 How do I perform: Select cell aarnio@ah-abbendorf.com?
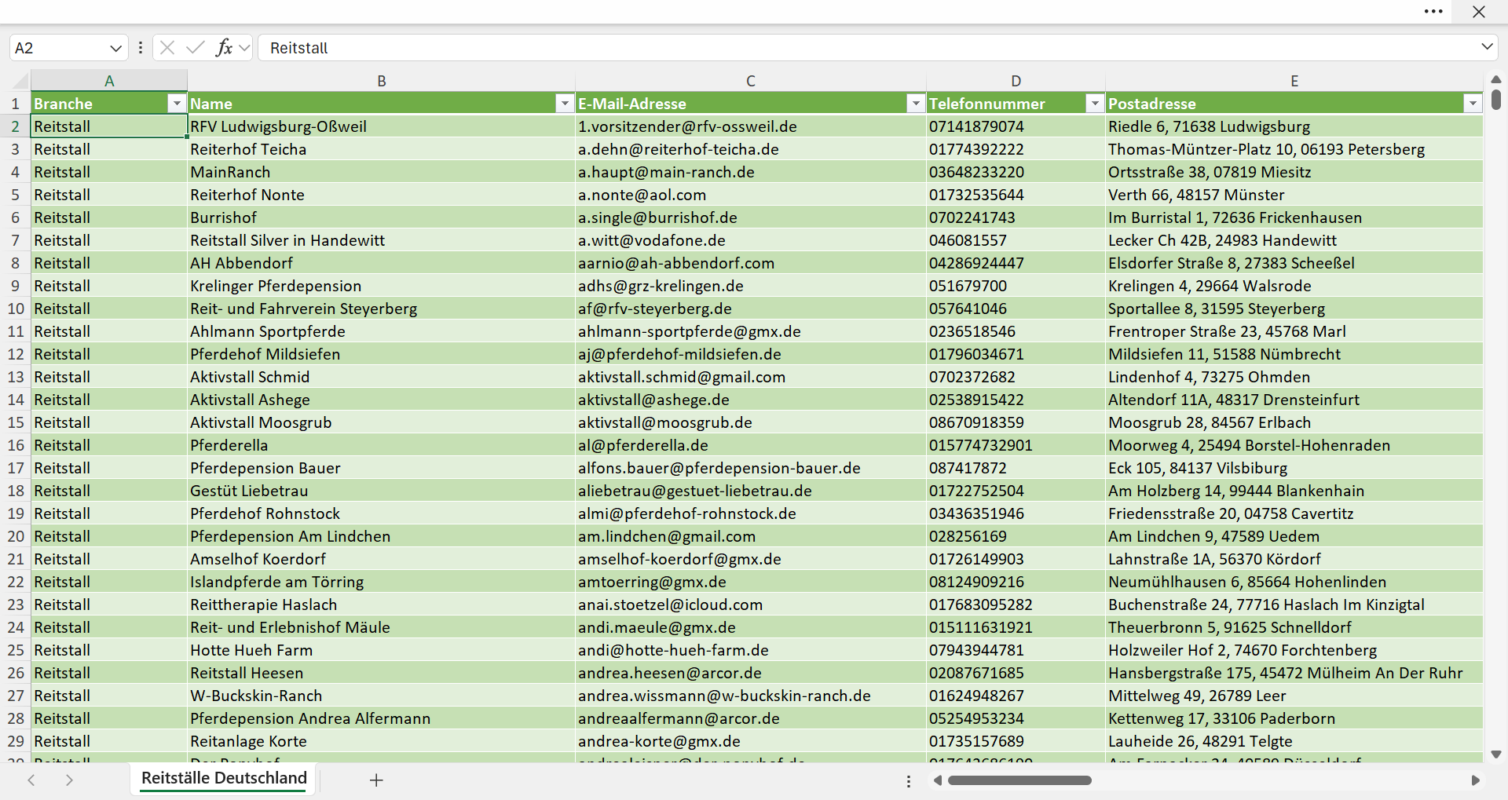coord(751,263)
